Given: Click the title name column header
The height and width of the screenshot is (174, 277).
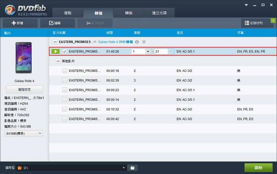Looking at the screenshot, I should click(x=59, y=33).
